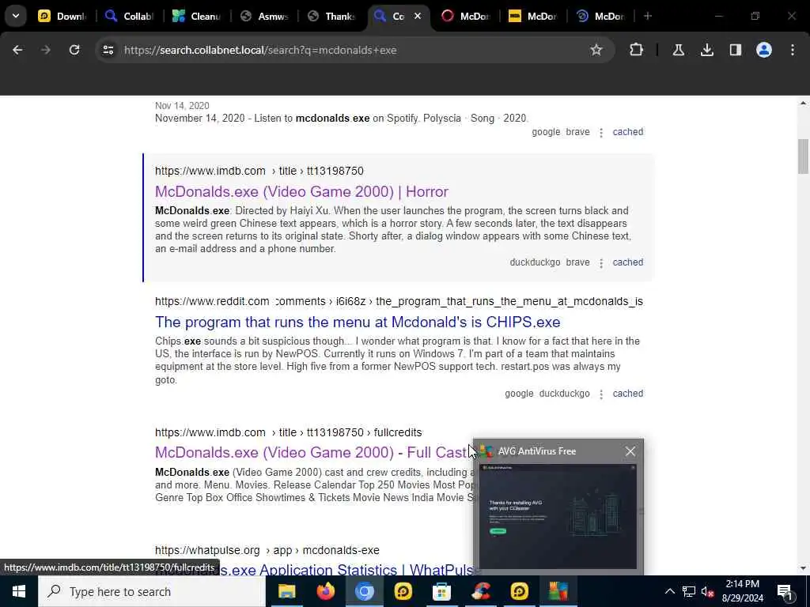Switch to the Downl tab

click(x=62, y=16)
